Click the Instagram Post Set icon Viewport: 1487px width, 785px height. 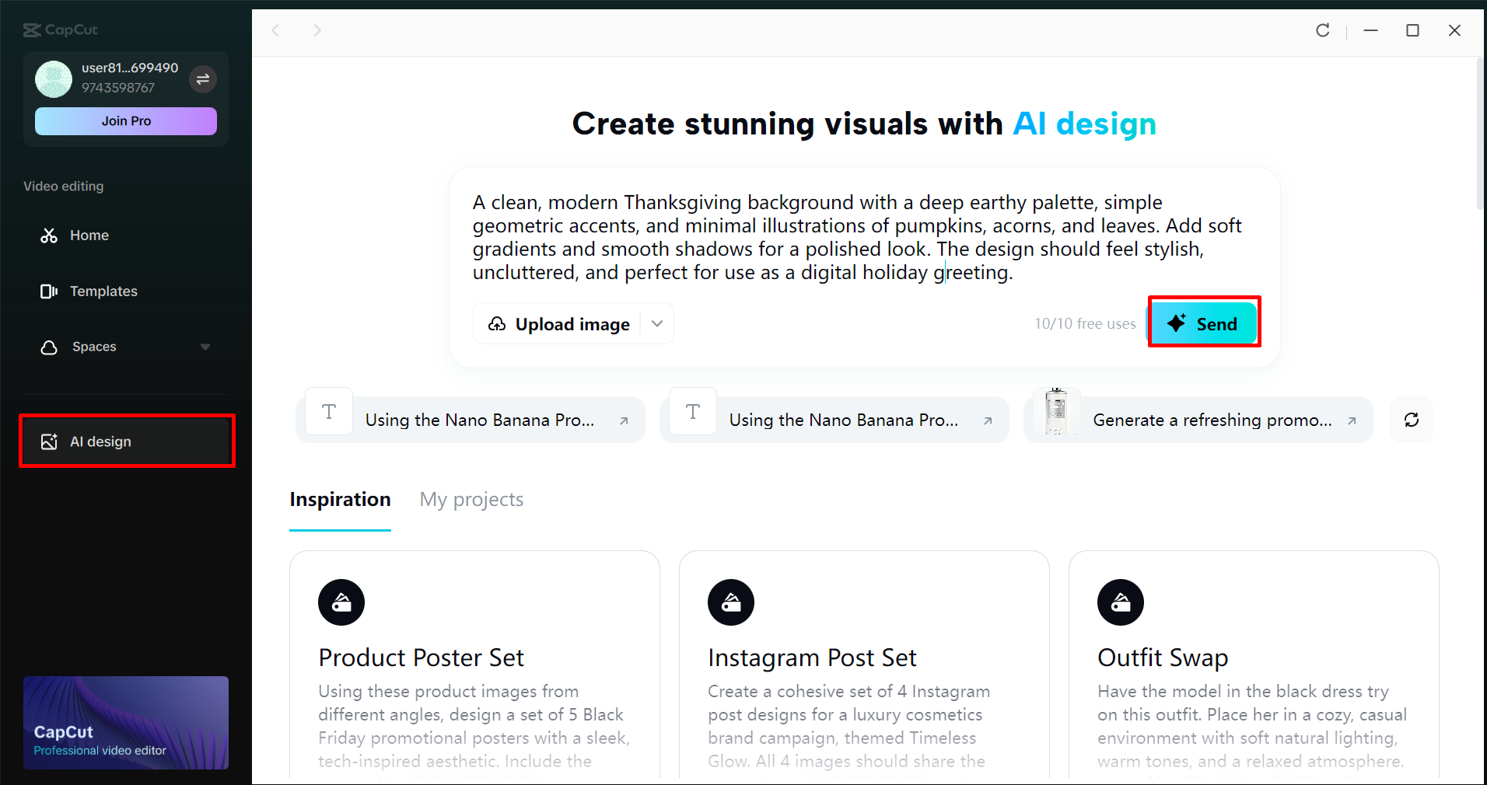point(731,602)
